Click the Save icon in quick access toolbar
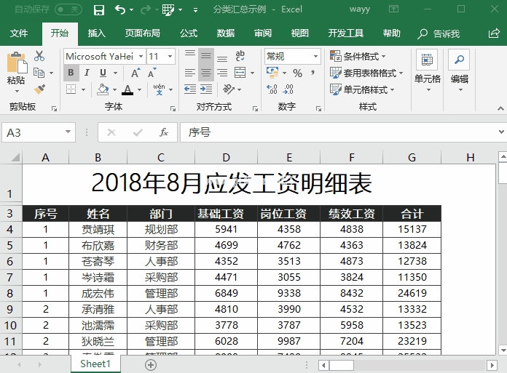Image resolution: width=507 pixels, height=373 pixels. pos(98,9)
